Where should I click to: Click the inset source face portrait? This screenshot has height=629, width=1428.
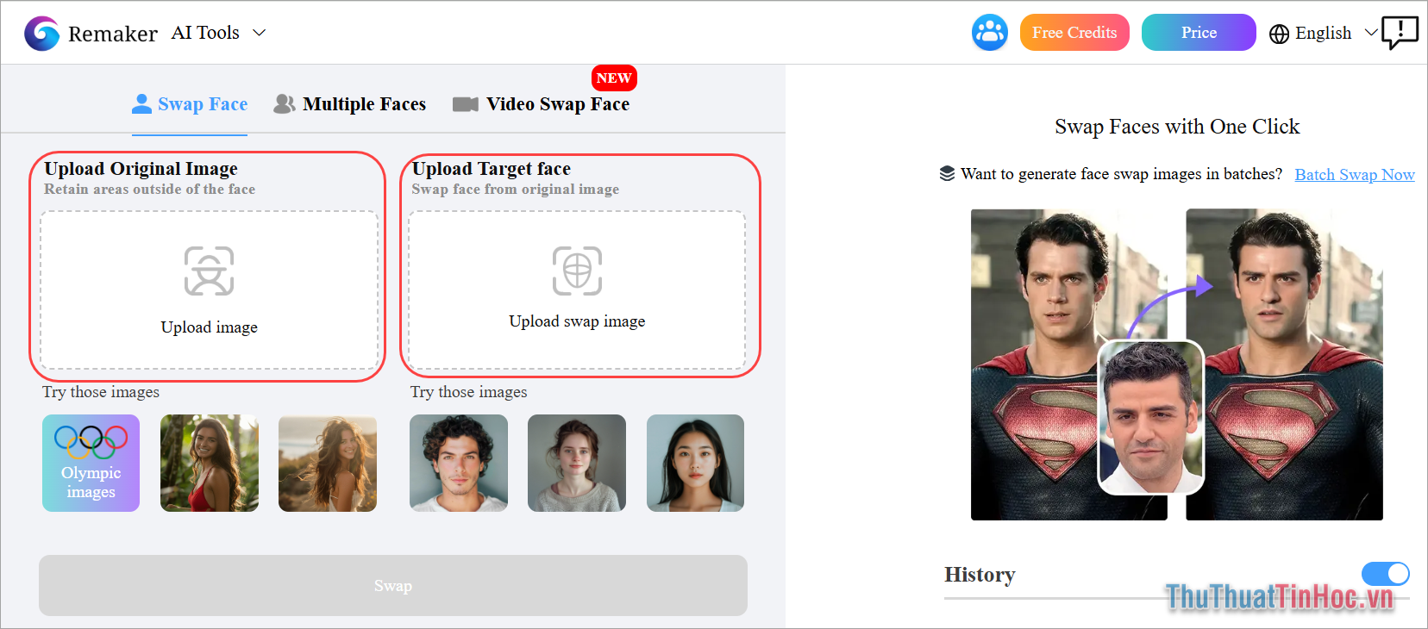[1150, 417]
